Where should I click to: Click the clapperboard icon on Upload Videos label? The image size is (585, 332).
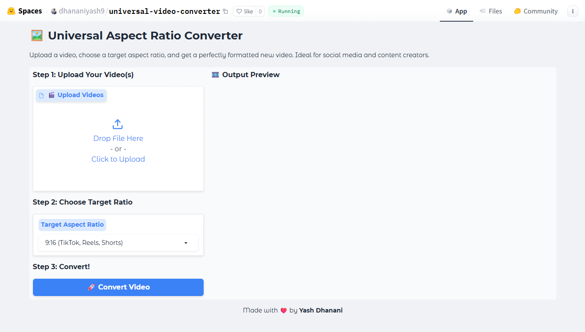(x=52, y=95)
